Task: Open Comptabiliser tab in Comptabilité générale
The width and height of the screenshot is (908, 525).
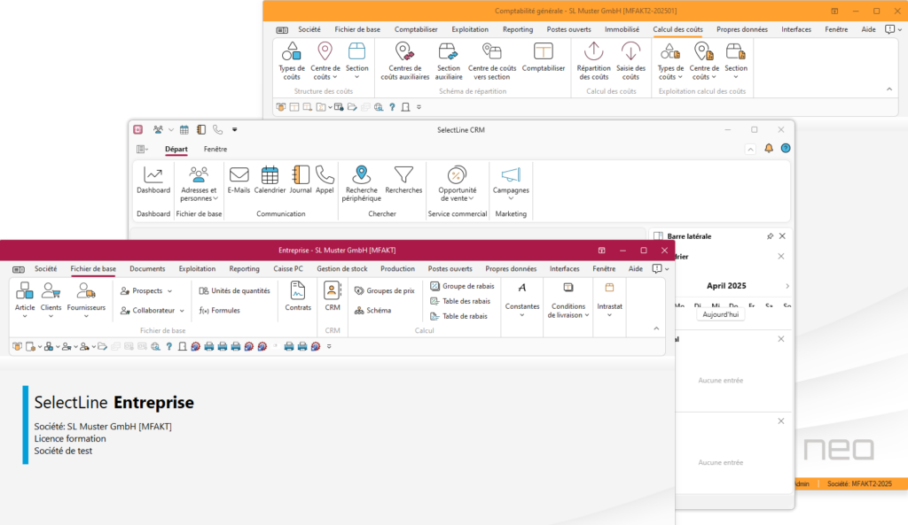Action: (x=416, y=29)
